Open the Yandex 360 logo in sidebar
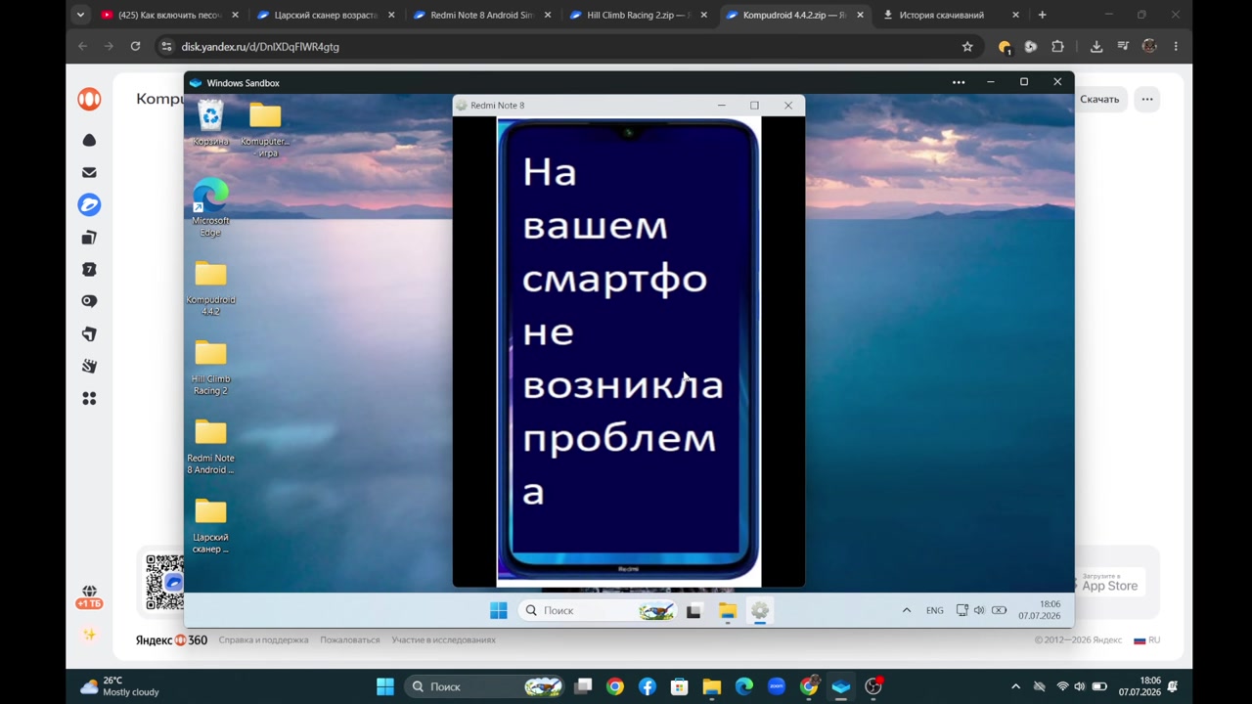This screenshot has height=704, width=1252. coord(89,99)
